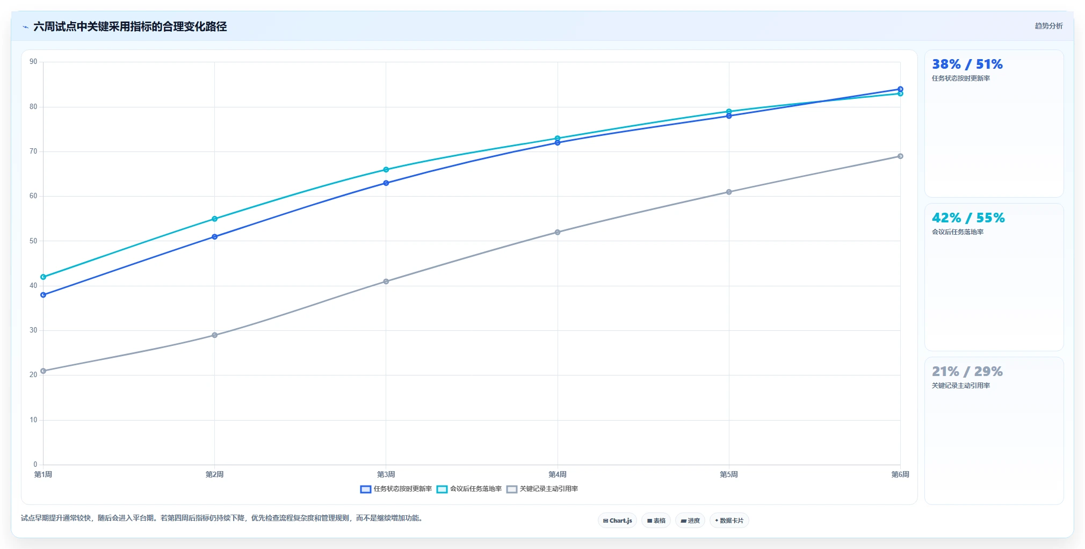
Task: Click the week 6 point on the blue line
Action: (900, 89)
